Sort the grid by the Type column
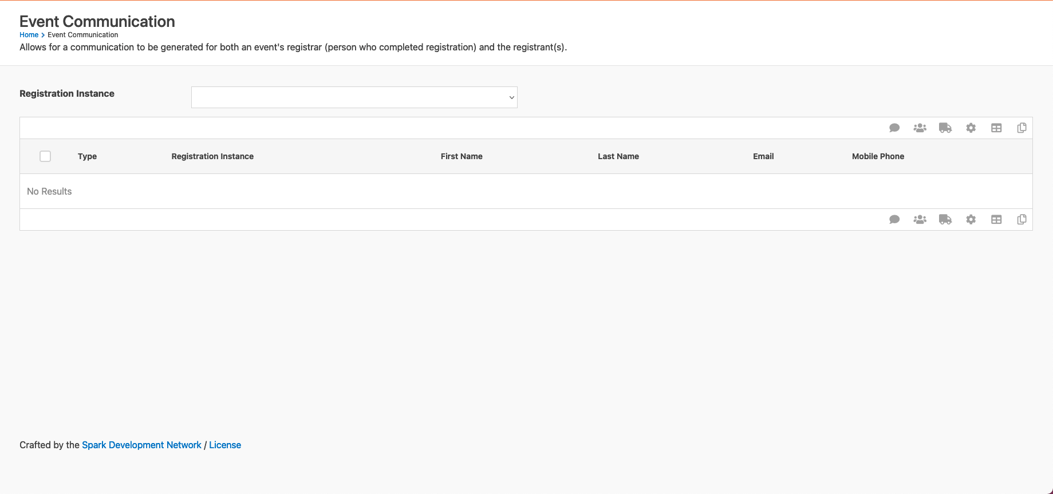The height and width of the screenshot is (494, 1053). 87,156
